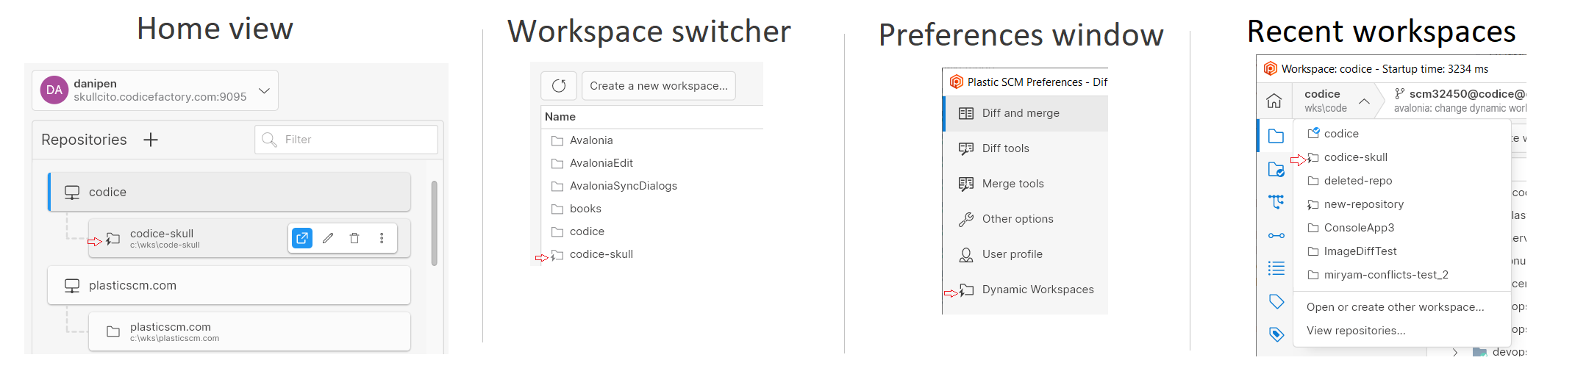Delete codice-skull workspace with trash icon
The image size is (1575, 388).
(354, 238)
